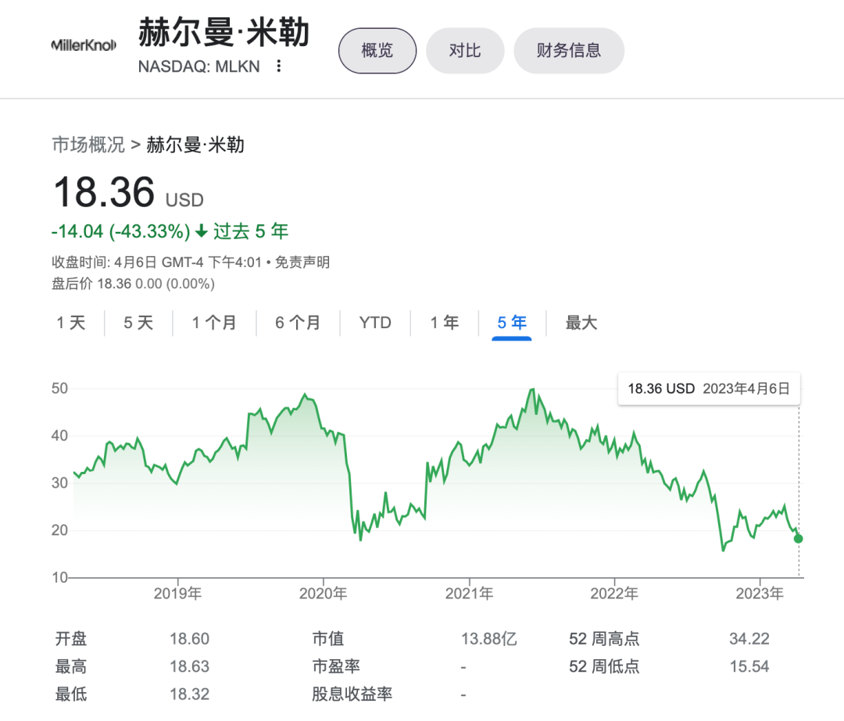Image resolution: width=844 pixels, height=721 pixels.
Task: Click the chart tooltip showing 2023年4月6日
Action: pos(709,388)
